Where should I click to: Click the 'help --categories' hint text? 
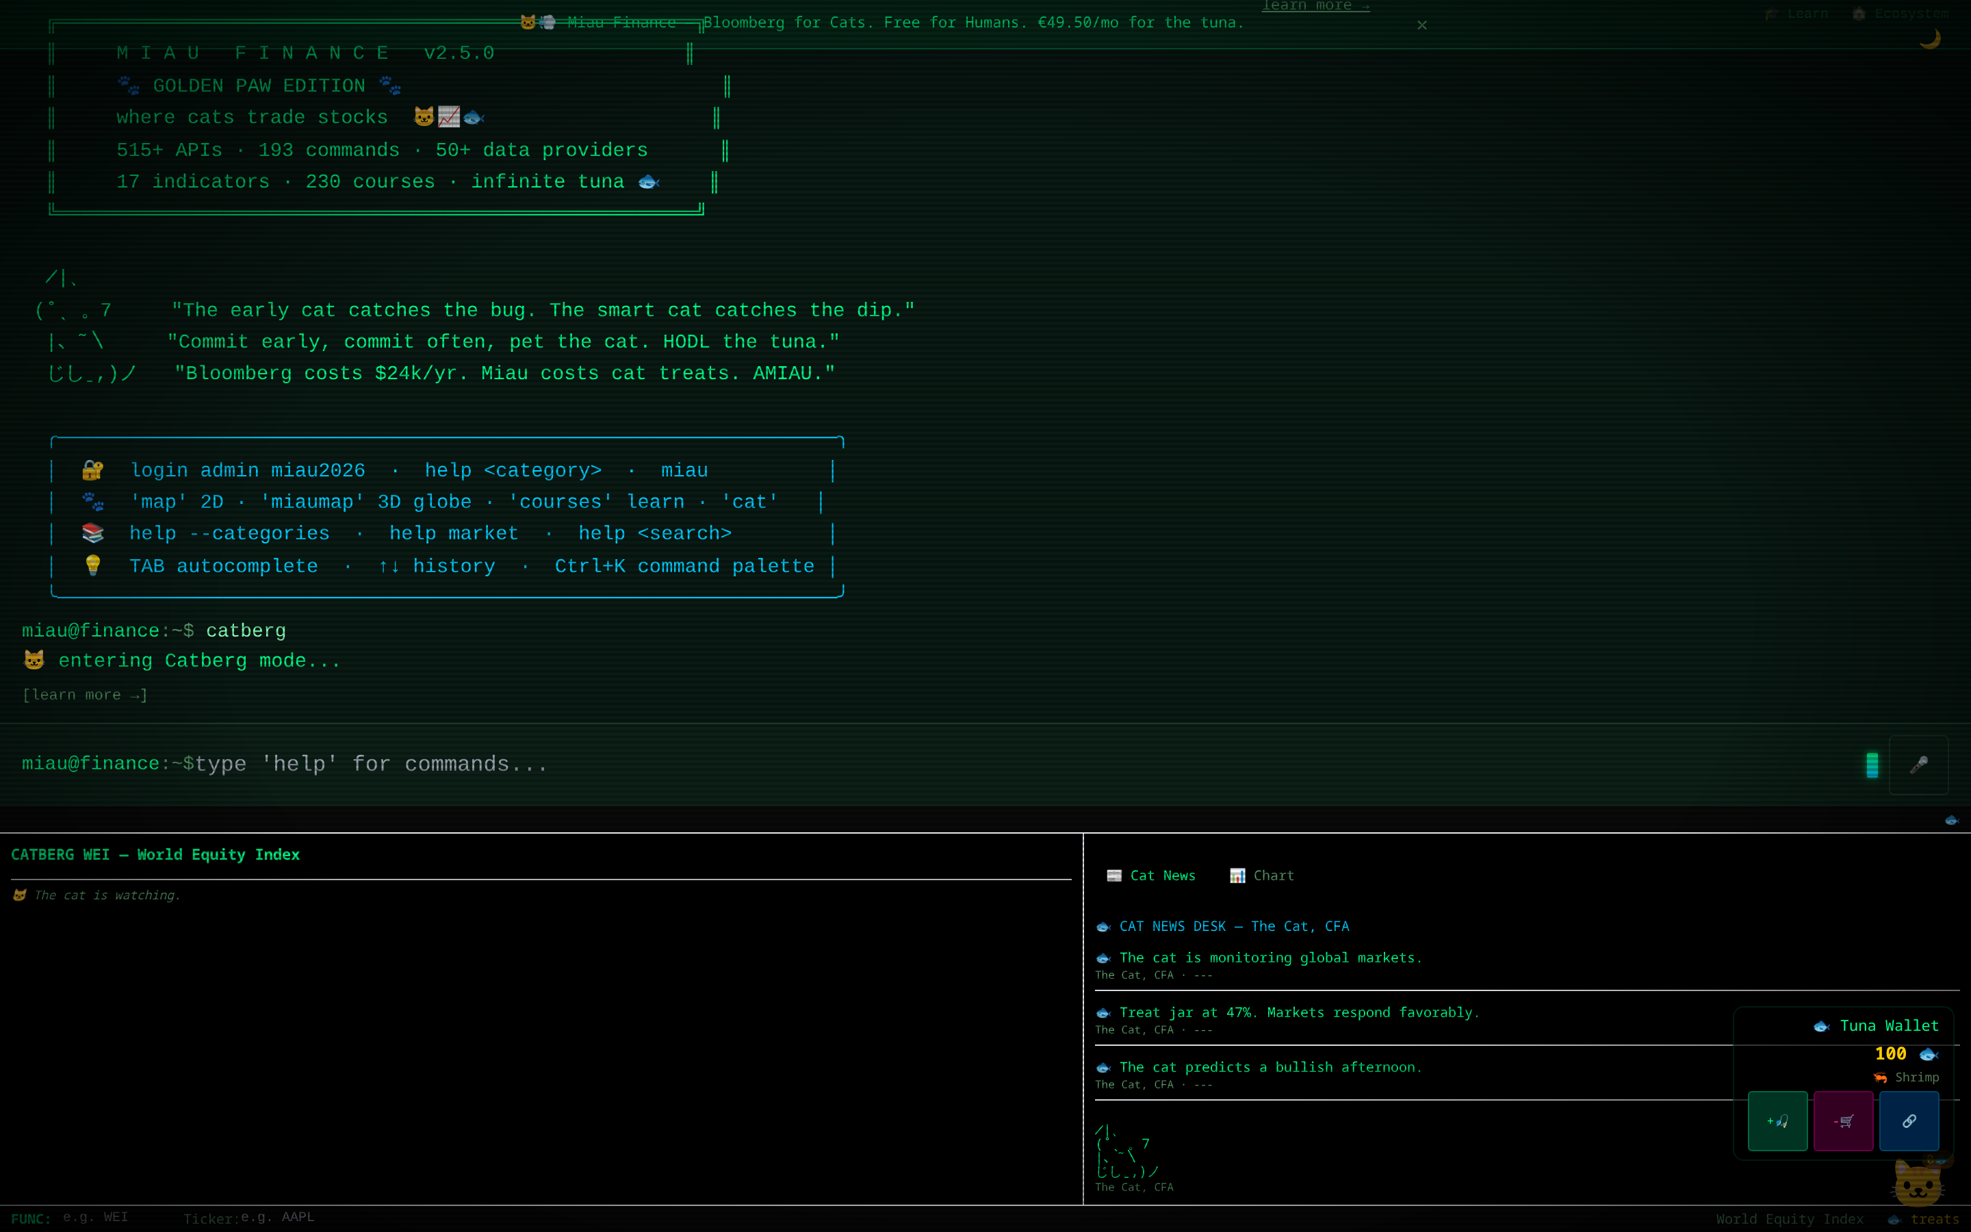[x=230, y=533]
